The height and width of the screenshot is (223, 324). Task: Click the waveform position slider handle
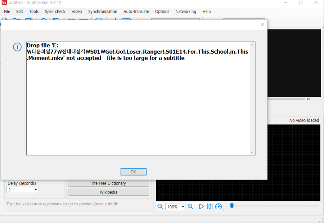(232, 206)
